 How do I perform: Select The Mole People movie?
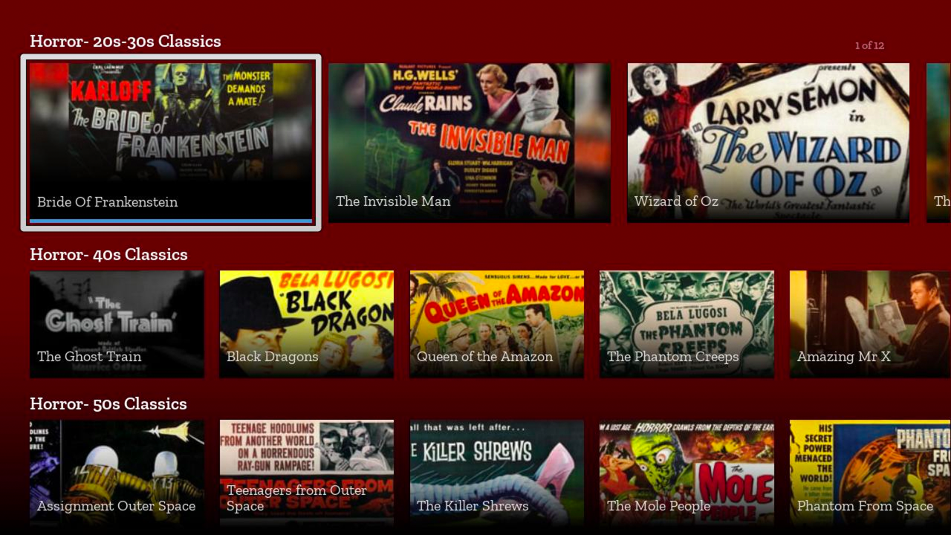click(x=687, y=473)
